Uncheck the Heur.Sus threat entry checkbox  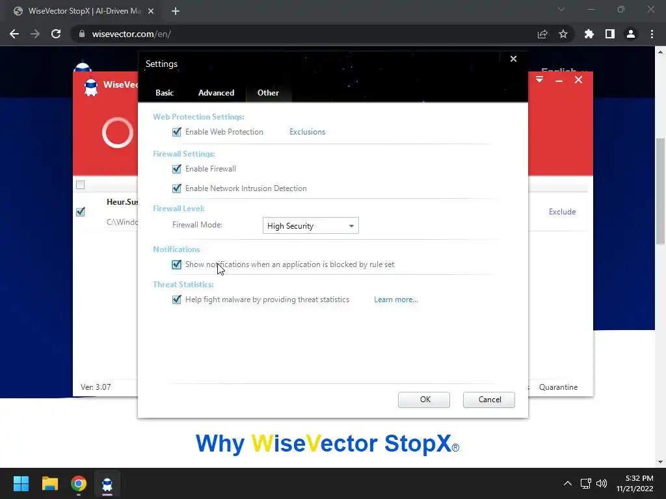point(80,211)
